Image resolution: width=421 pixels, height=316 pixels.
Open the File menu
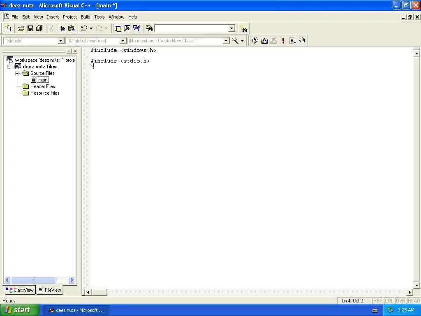[15, 17]
